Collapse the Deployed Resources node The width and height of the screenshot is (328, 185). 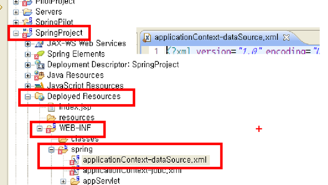(x=27, y=97)
